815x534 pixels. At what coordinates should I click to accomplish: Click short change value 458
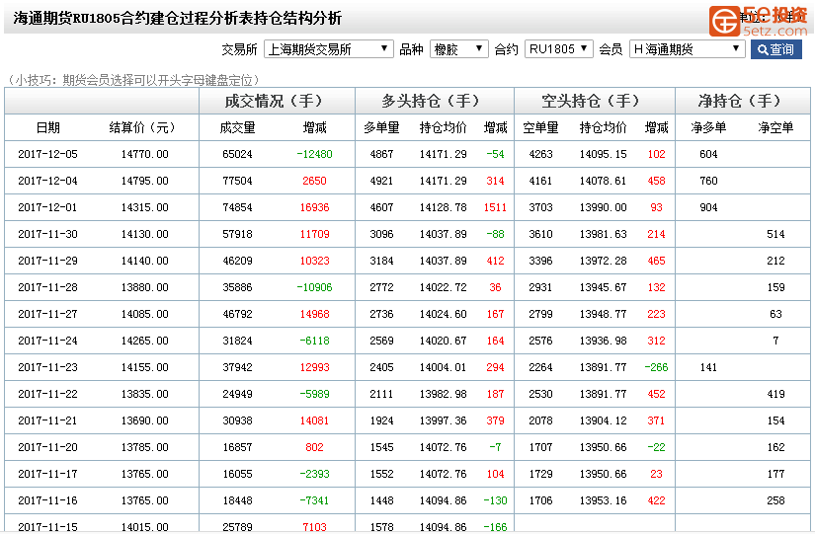pos(656,181)
